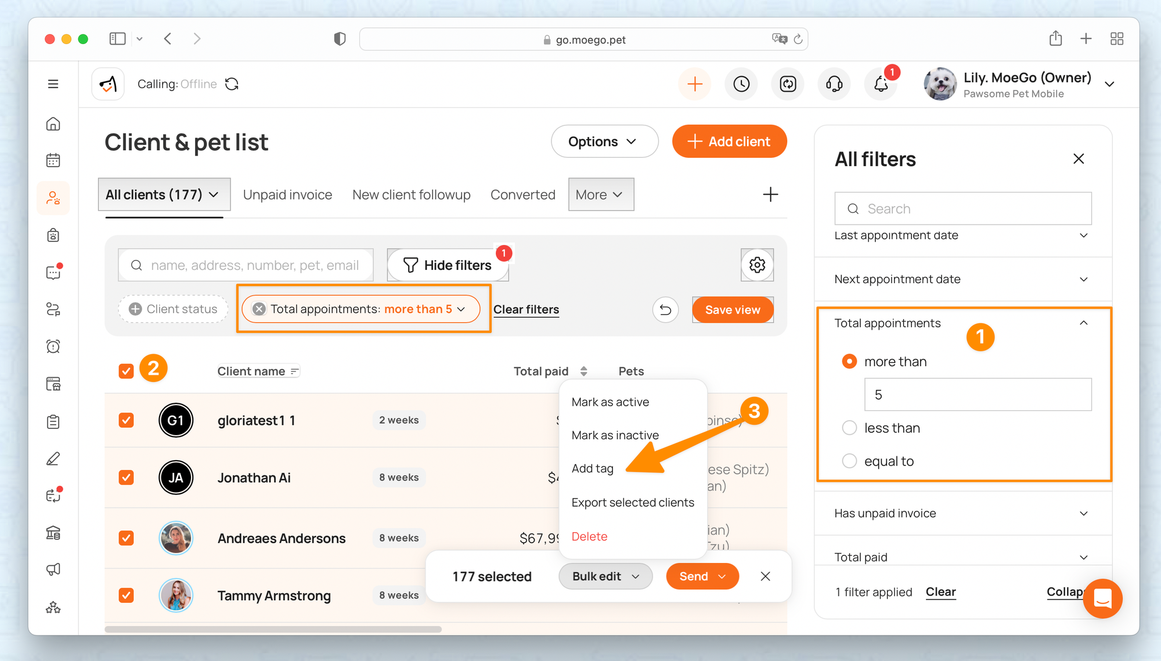Open the Options dropdown

click(604, 142)
